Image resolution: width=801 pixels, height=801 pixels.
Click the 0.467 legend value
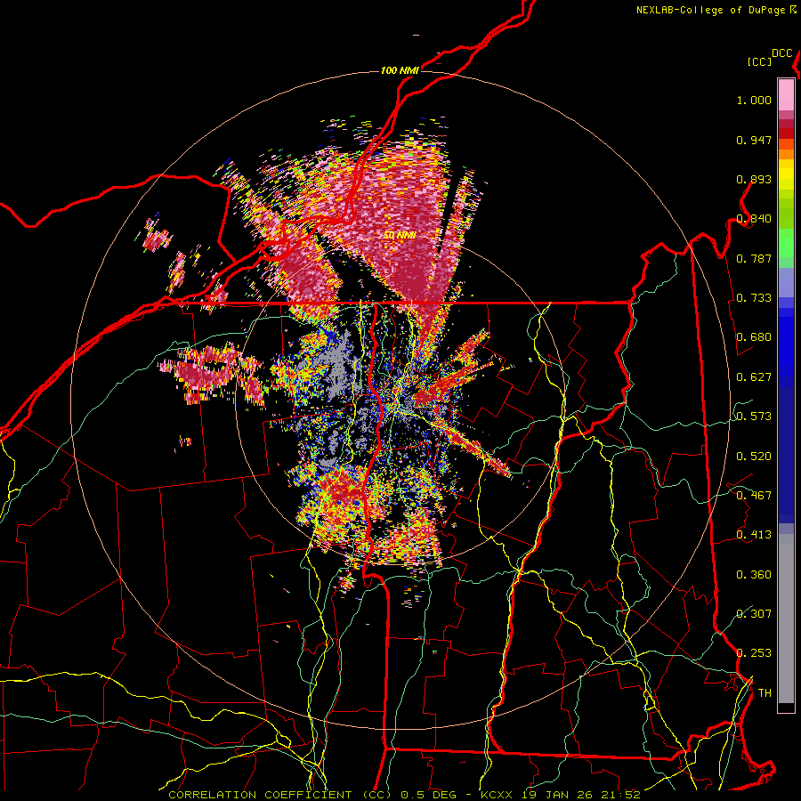point(754,496)
